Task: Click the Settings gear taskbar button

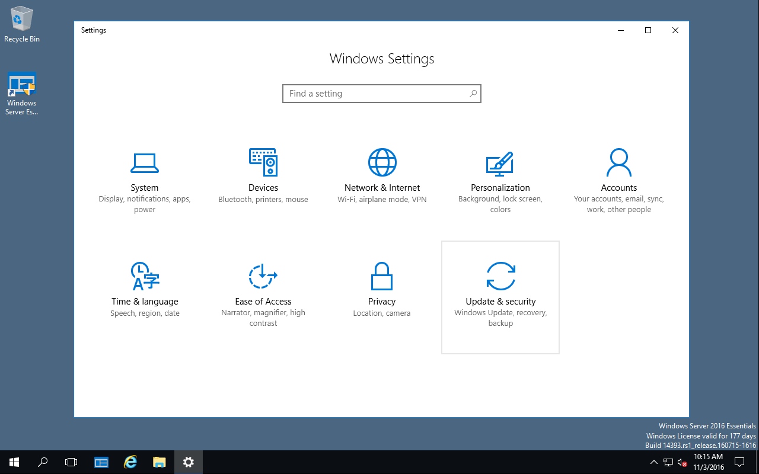Action: (189, 462)
